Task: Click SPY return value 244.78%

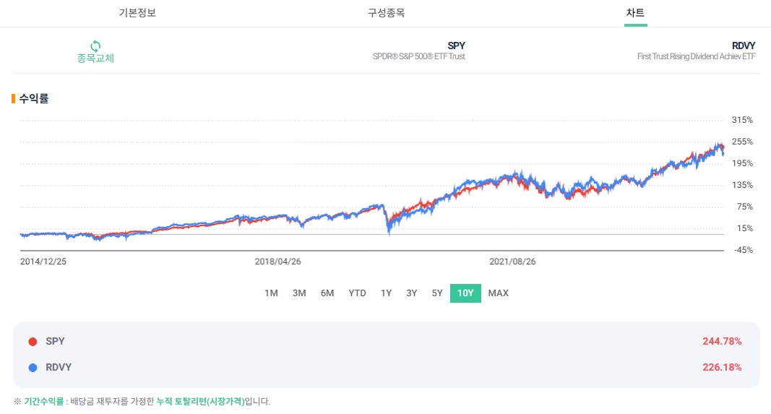Action: (722, 341)
